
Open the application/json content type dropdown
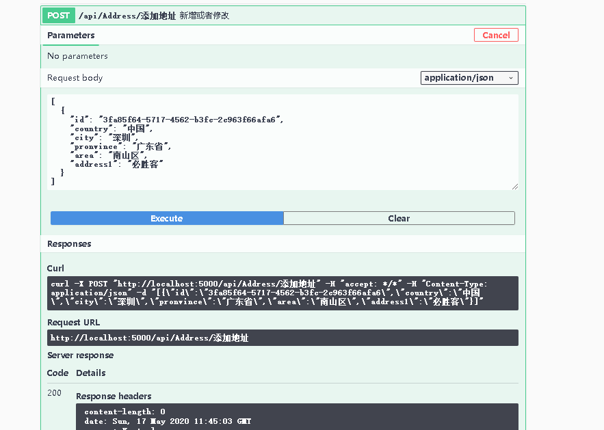point(469,78)
